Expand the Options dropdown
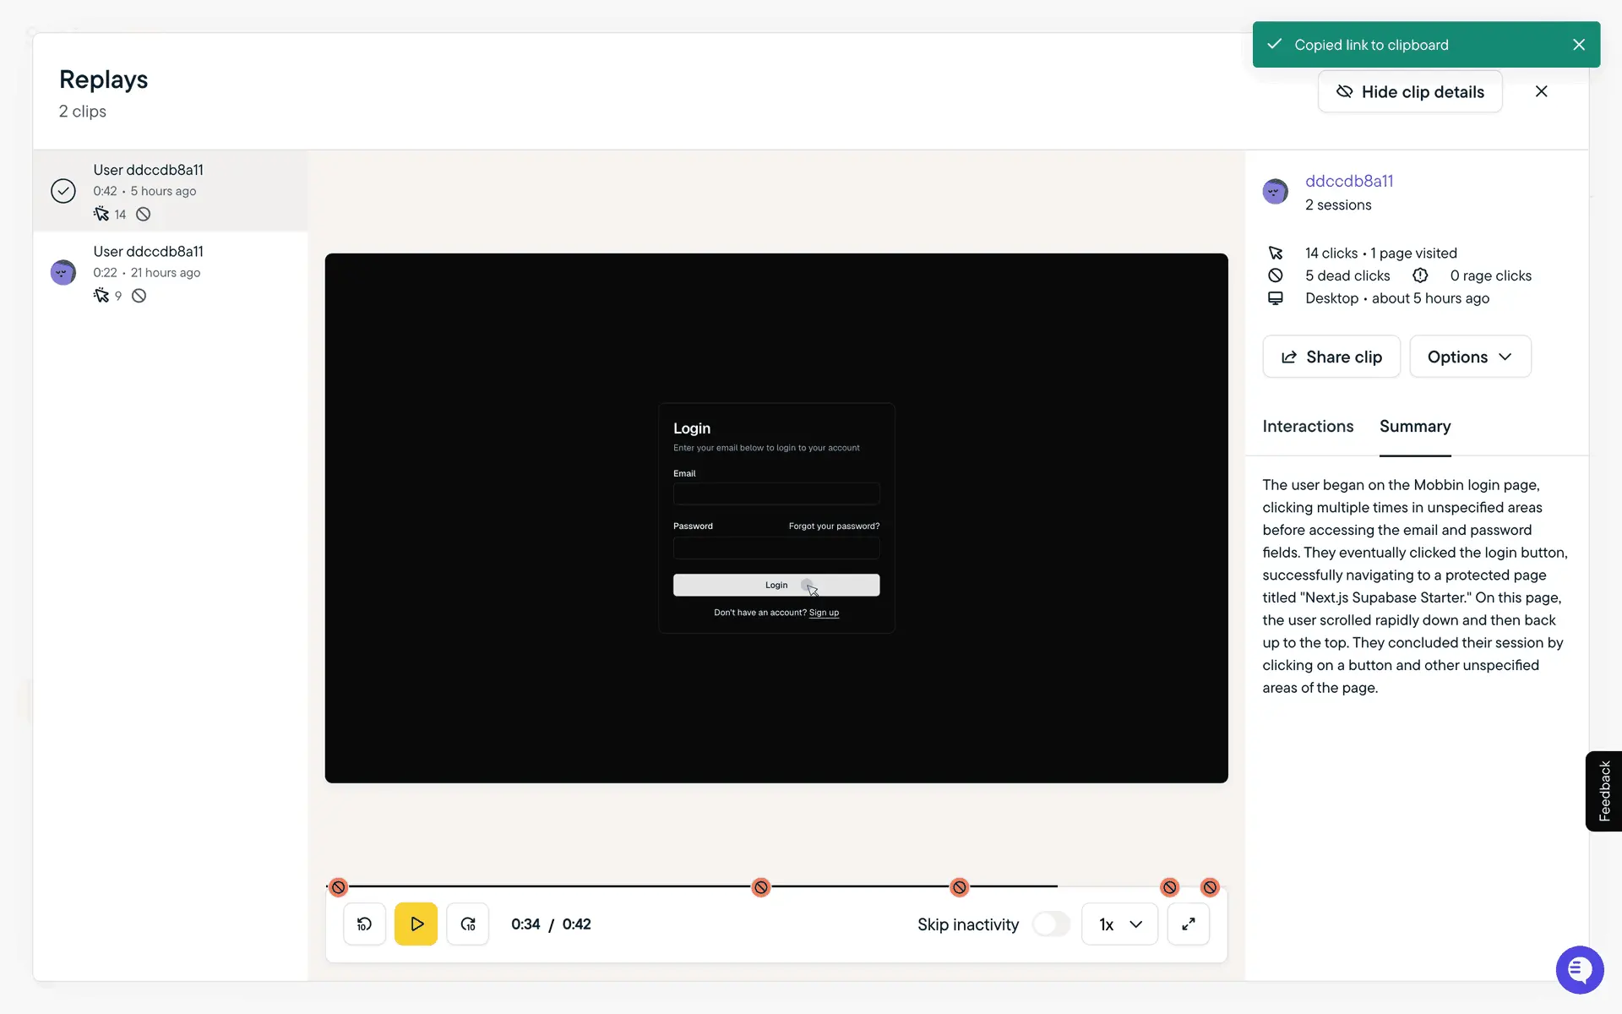Image resolution: width=1622 pixels, height=1014 pixels. 1469,357
